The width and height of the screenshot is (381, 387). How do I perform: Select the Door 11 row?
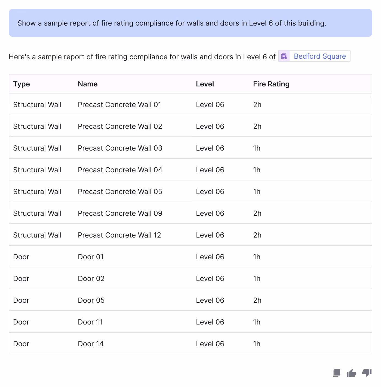point(190,322)
